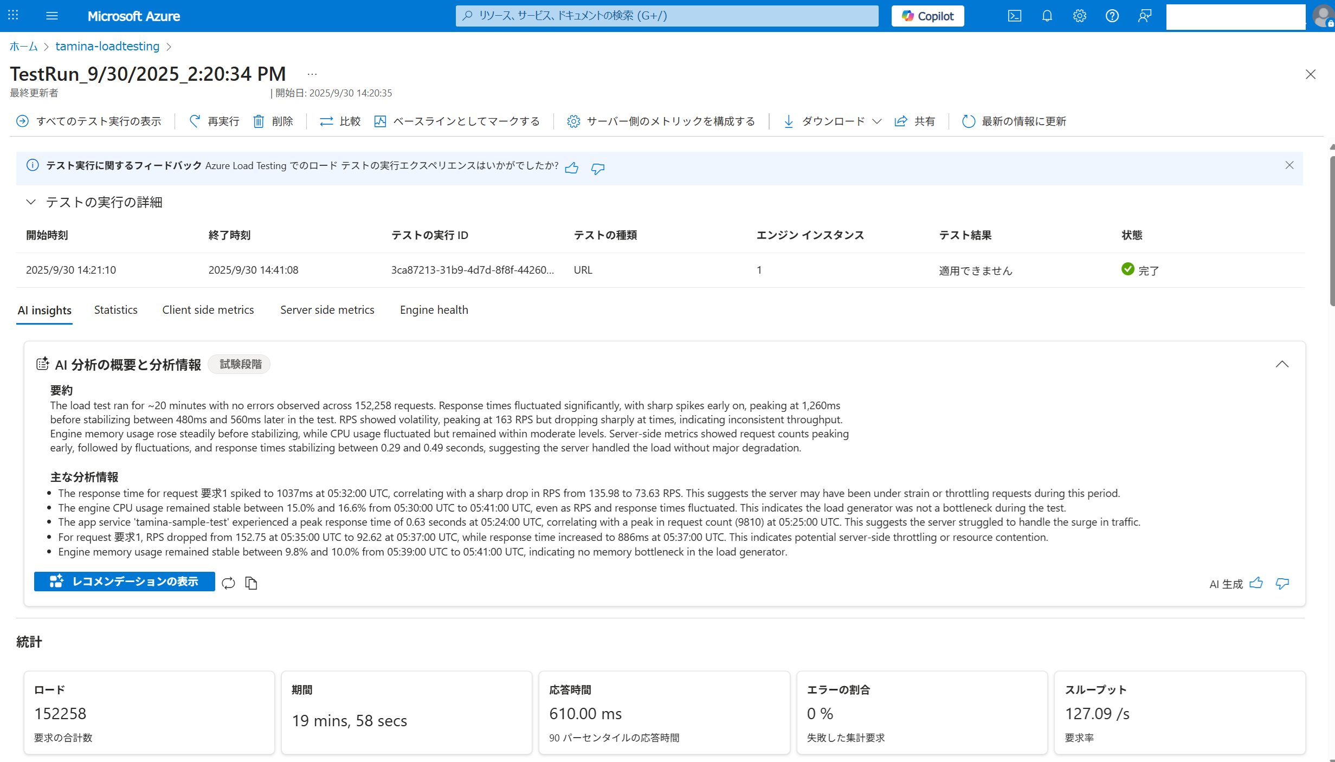Image resolution: width=1335 pixels, height=762 pixels.
Task: Open the Cloud Shell icon
Action: tap(1014, 16)
